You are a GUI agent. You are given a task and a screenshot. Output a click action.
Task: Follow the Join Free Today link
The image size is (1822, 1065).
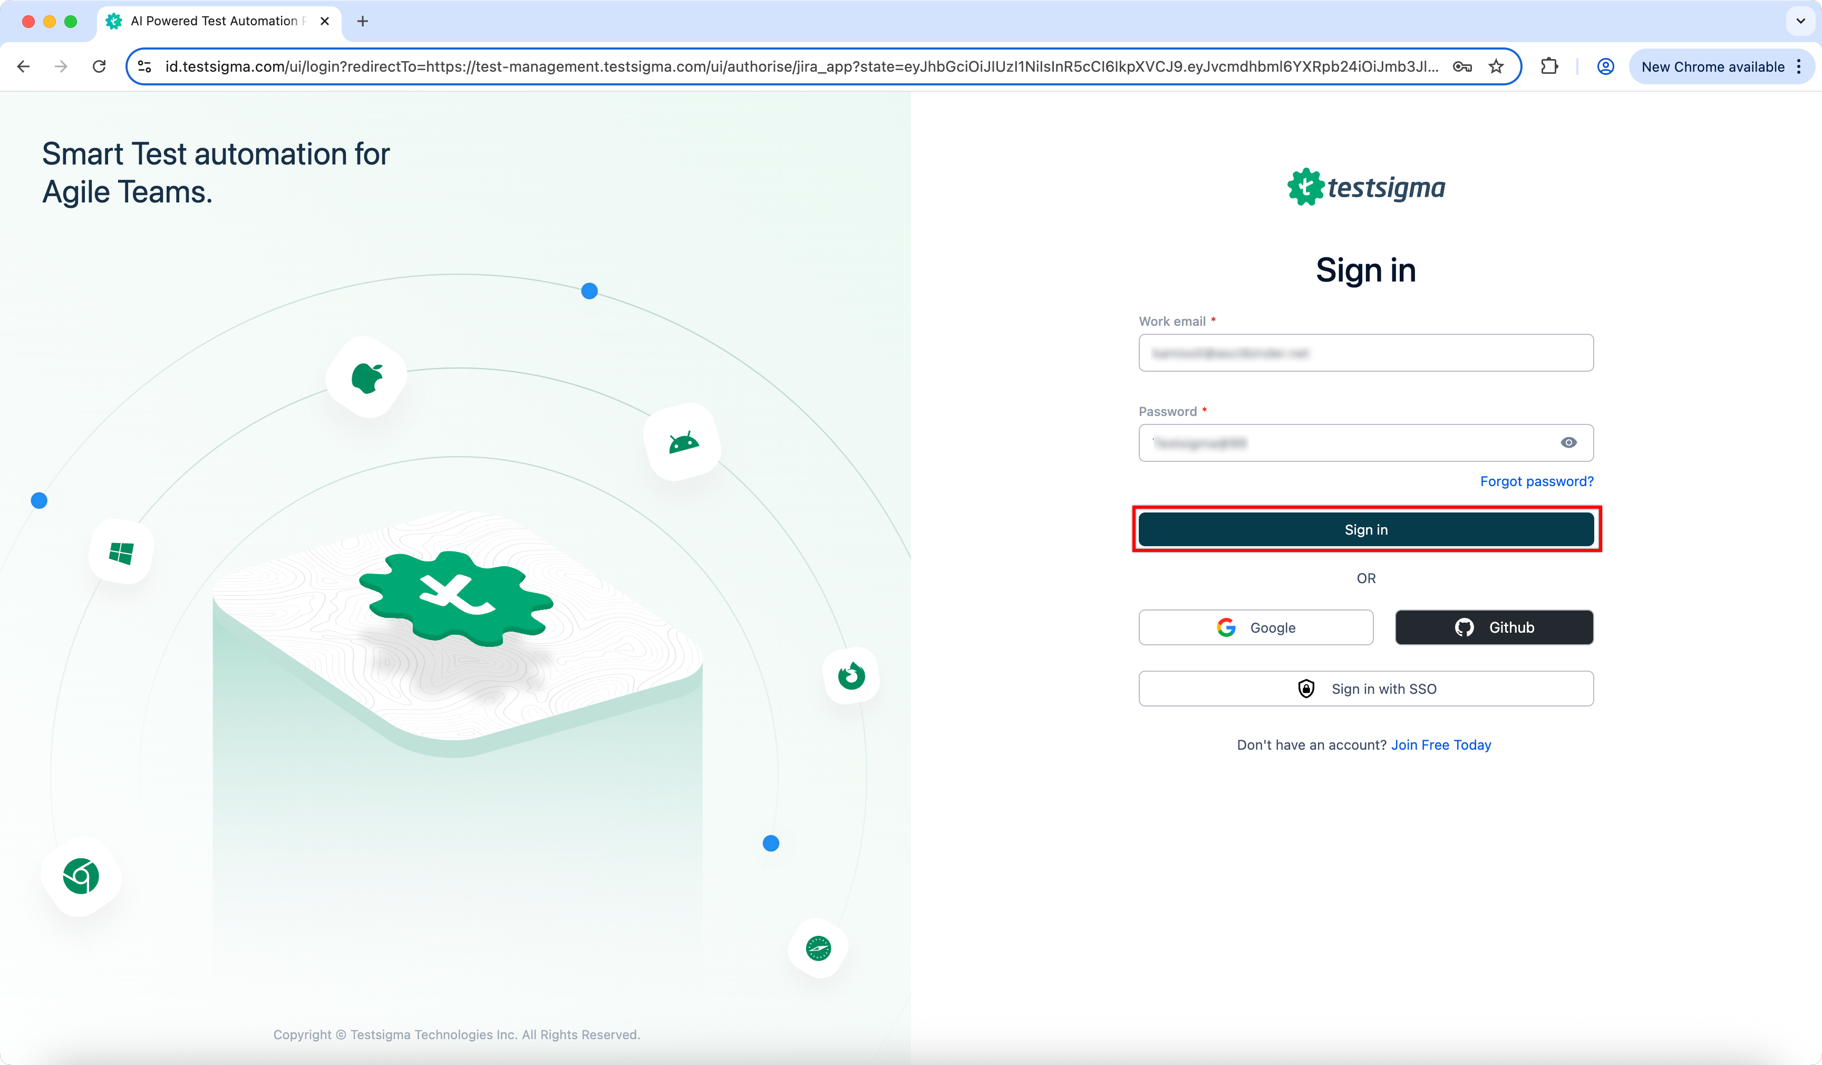[x=1441, y=744]
